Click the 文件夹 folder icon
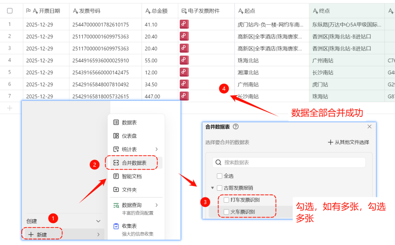 click(116, 190)
